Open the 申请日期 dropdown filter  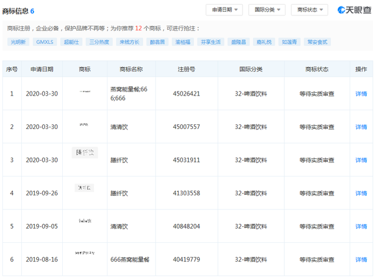pos(223,10)
